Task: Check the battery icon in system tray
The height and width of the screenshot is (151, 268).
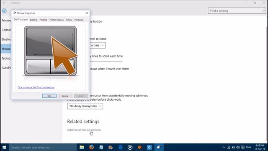Action: coord(233,147)
